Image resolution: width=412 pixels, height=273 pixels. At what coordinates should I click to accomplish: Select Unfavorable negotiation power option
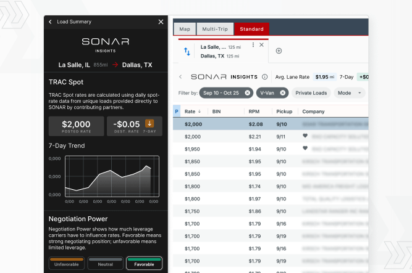click(65, 264)
